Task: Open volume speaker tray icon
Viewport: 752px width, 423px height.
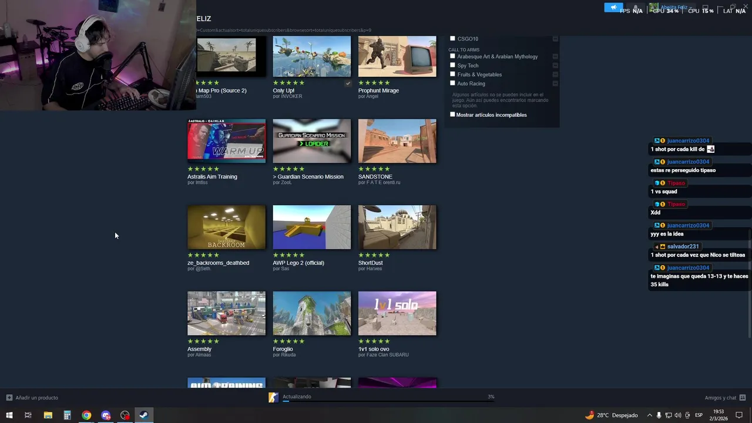Action: [678, 415]
